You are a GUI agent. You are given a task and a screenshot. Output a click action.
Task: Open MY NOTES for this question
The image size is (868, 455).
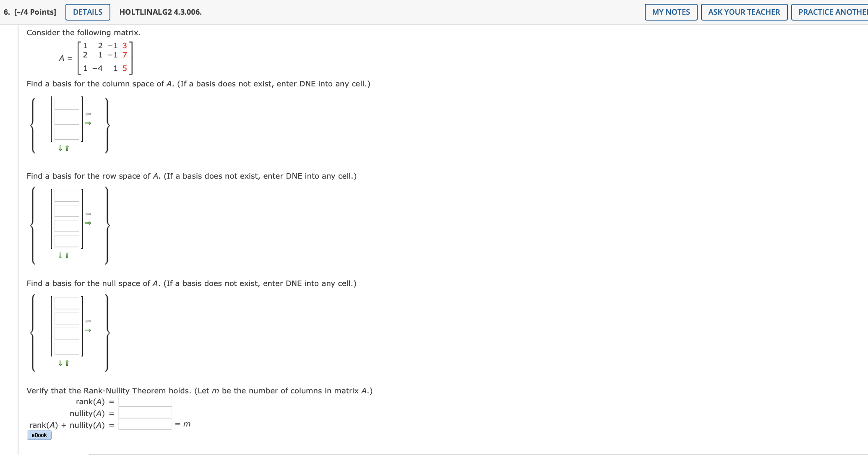point(671,12)
